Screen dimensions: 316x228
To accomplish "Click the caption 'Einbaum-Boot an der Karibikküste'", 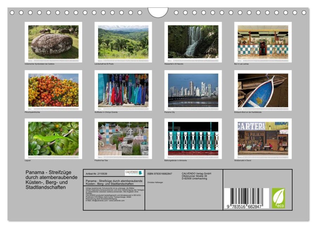I will 248,112.
